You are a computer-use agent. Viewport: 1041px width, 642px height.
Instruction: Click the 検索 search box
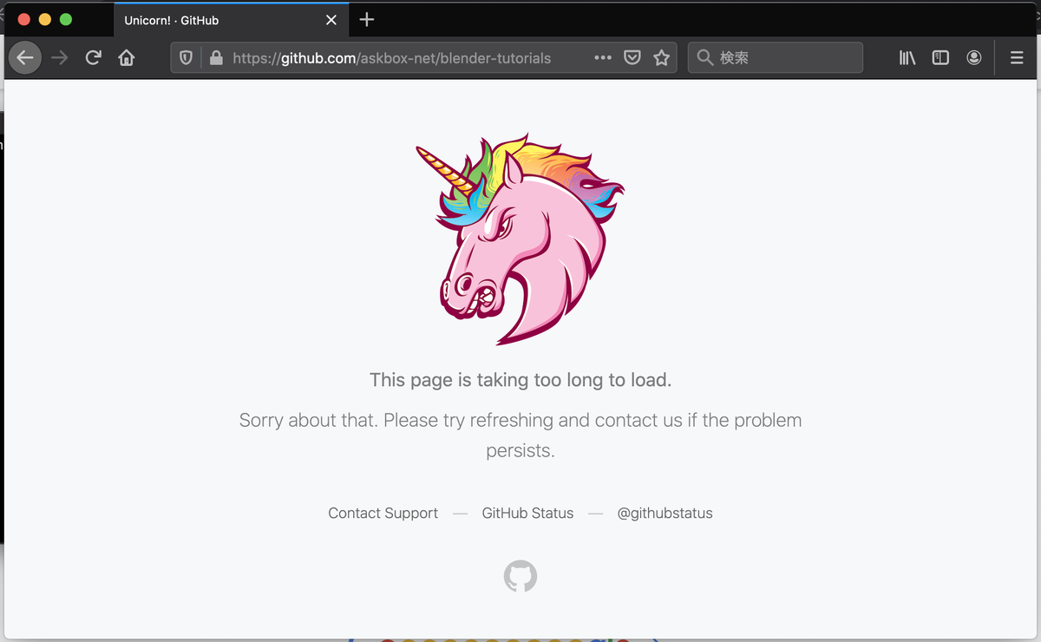[x=776, y=58]
